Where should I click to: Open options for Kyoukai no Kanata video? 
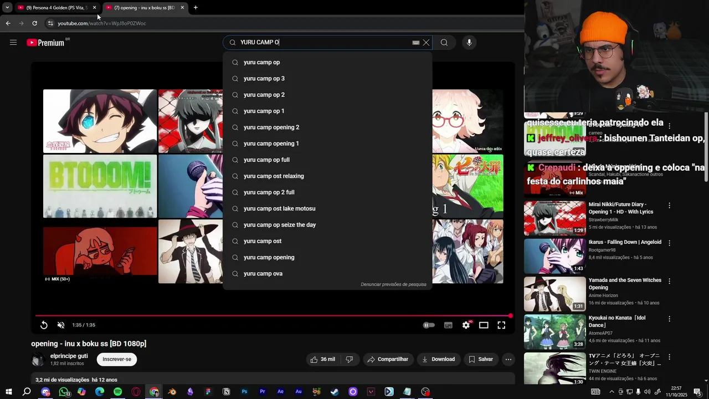tap(669, 319)
